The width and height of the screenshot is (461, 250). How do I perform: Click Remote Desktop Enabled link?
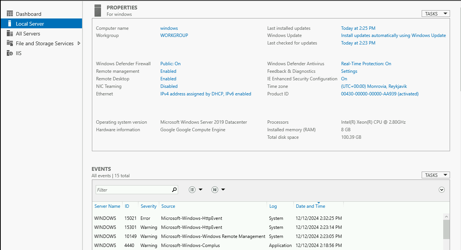[x=168, y=79]
